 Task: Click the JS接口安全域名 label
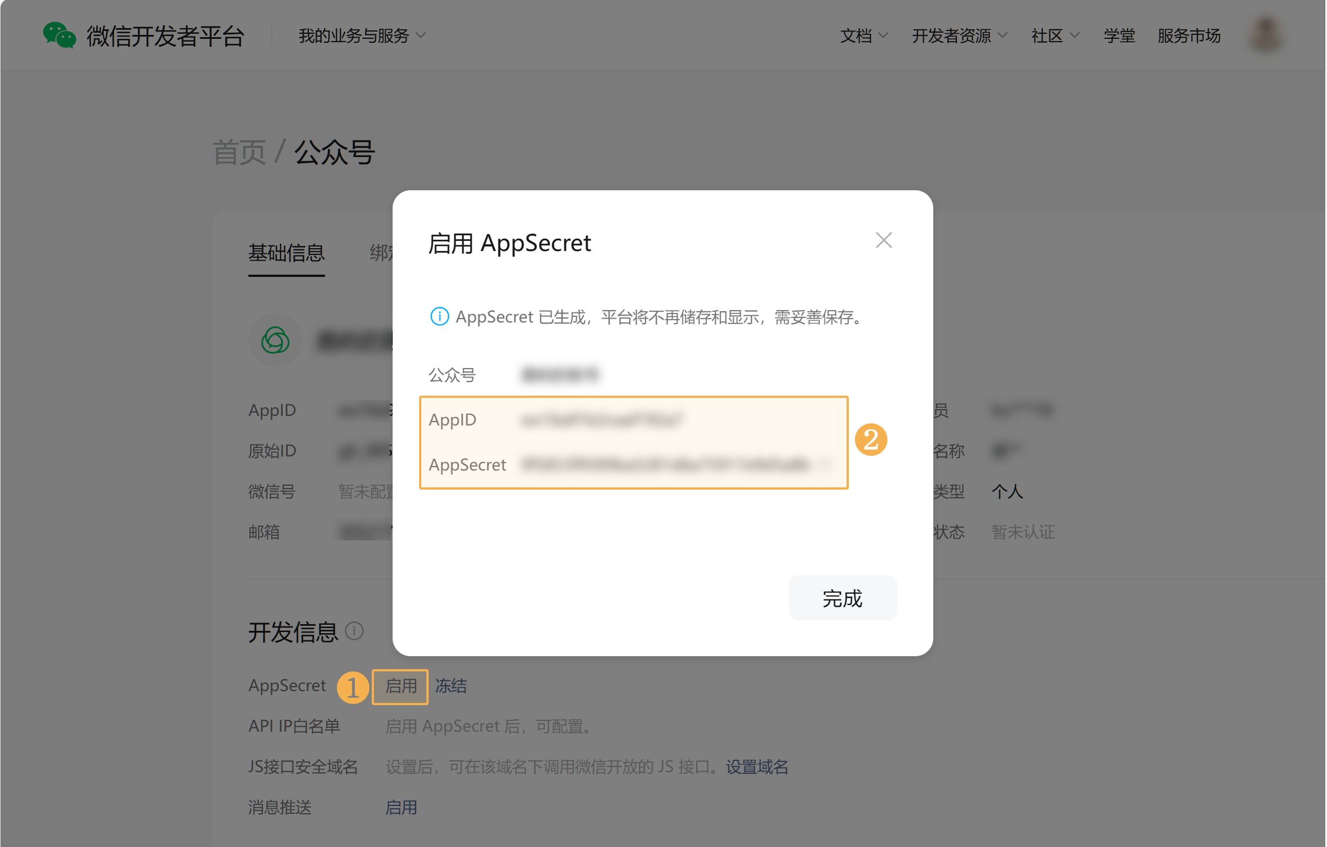tap(303, 767)
